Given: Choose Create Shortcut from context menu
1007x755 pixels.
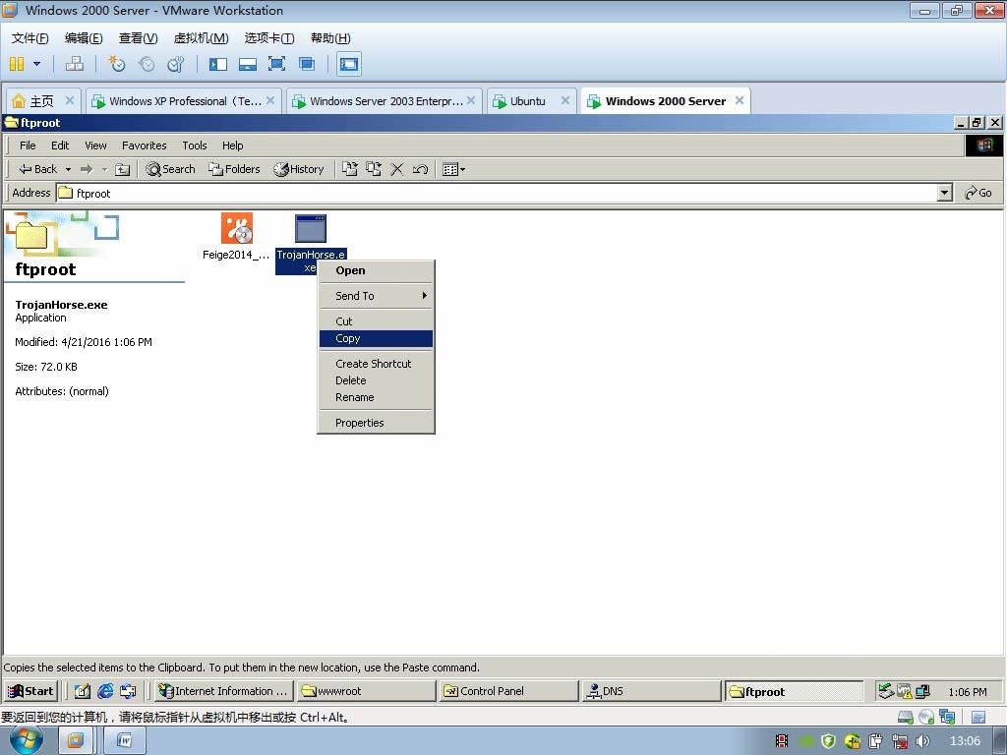Looking at the screenshot, I should (x=377, y=364).
